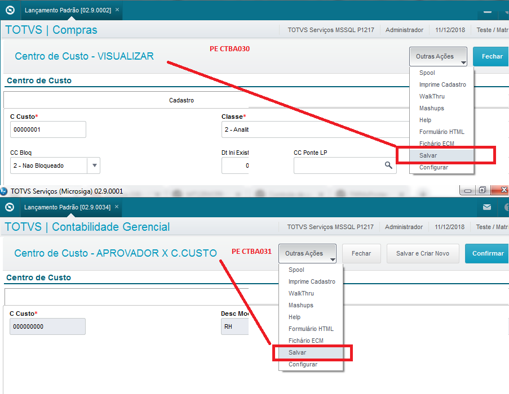This screenshot has height=394, width=509.
Task: Click the Confirmar button
Action: pos(488,253)
